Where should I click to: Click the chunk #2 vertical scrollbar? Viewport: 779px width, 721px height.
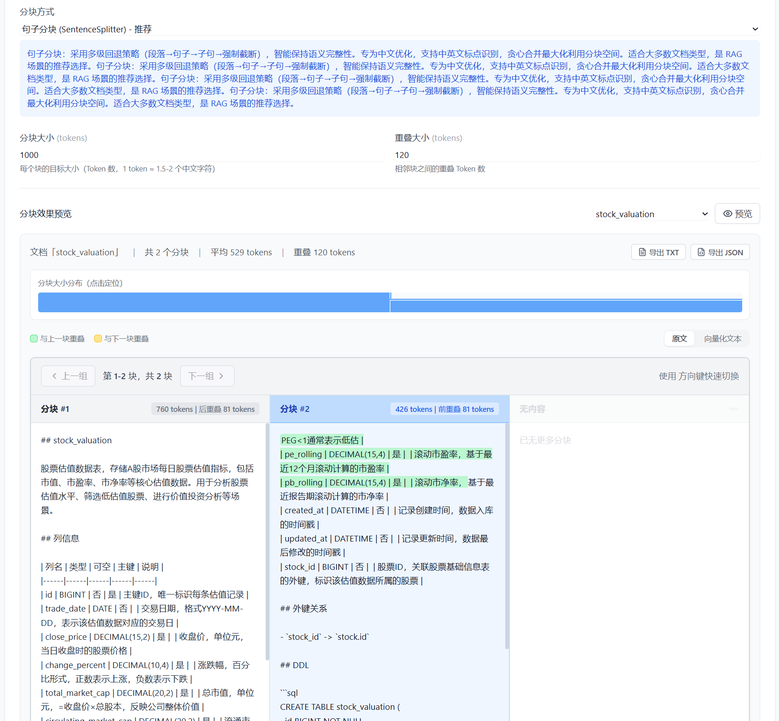(x=507, y=536)
